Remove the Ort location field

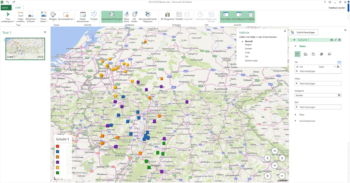pos(338,67)
